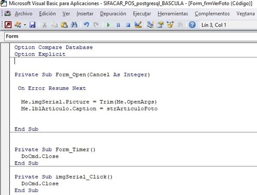
Task: Click the Lín 3, Col 1 position indicator
Action: pyautogui.click(x=214, y=25)
